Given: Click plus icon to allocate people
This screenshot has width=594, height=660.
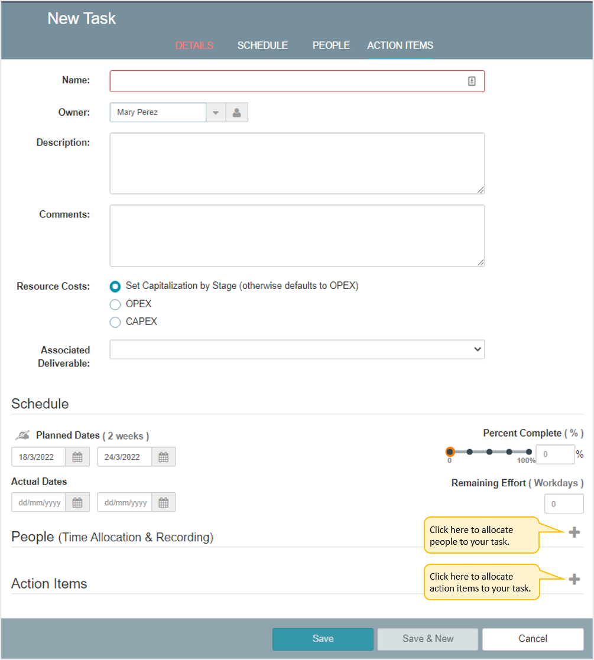Looking at the screenshot, I should tap(574, 532).
